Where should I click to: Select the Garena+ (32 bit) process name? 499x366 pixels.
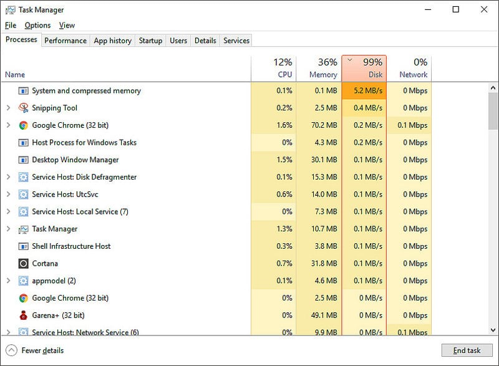(58, 315)
